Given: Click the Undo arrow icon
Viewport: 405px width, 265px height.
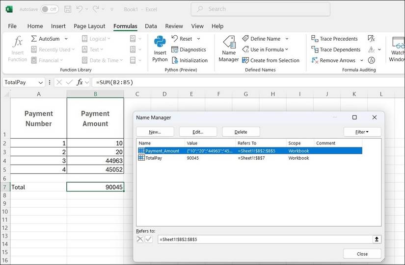Looking at the screenshot, I should [80, 9].
